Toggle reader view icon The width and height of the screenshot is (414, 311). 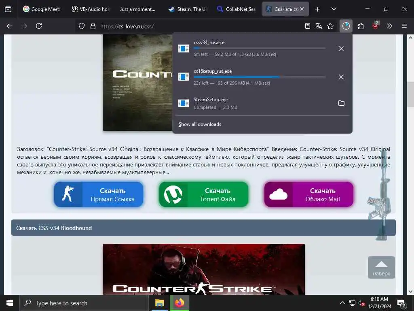[307, 26]
